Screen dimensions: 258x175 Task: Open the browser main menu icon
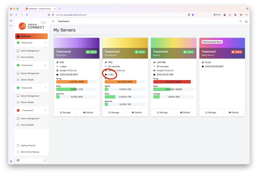tap(247, 15)
